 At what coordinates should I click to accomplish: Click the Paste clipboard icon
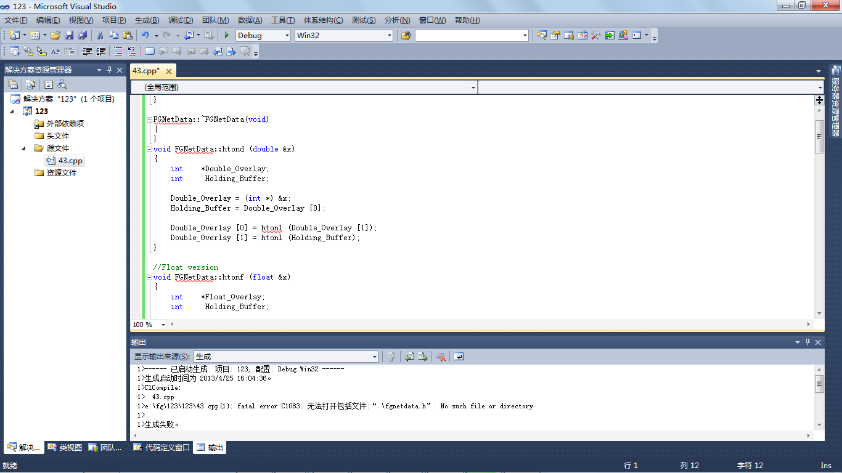(128, 35)
